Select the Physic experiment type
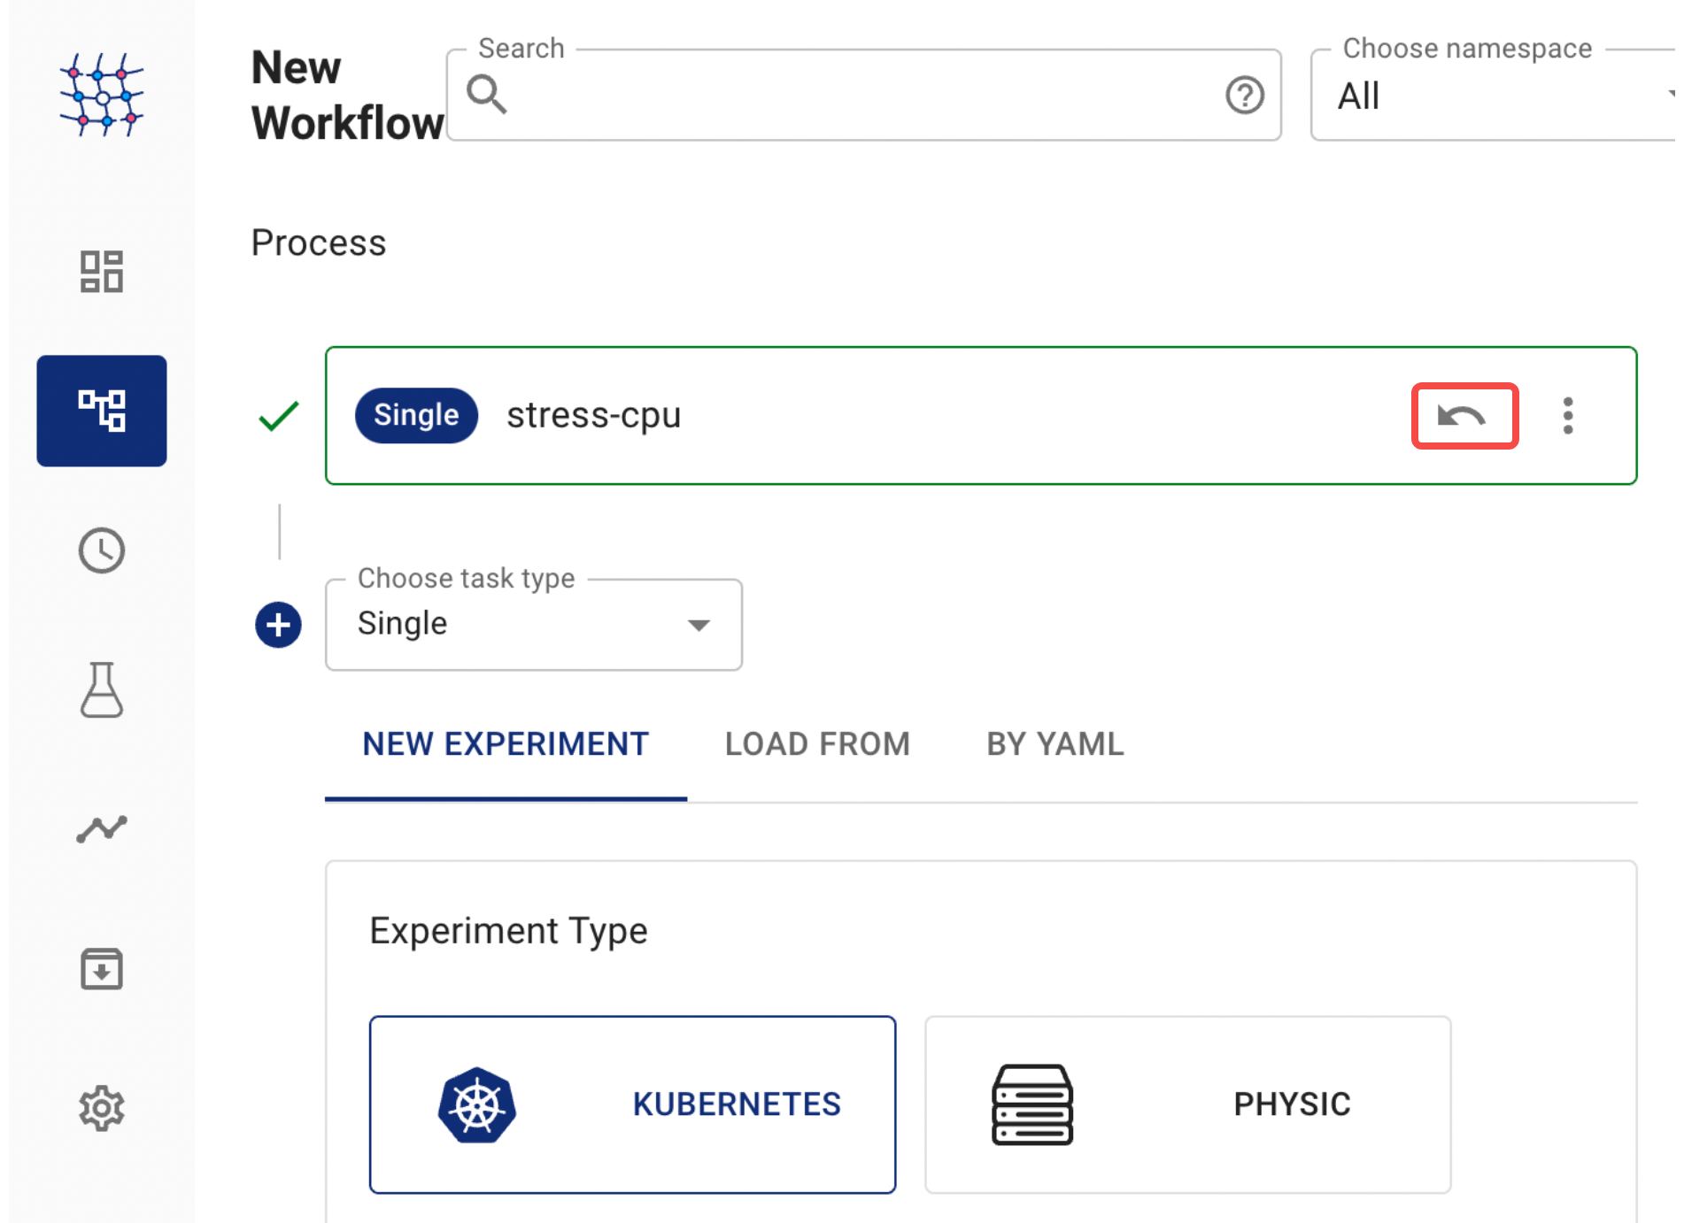Viewport: 1684px width, 1223px height. (x=1187, y=1103)
